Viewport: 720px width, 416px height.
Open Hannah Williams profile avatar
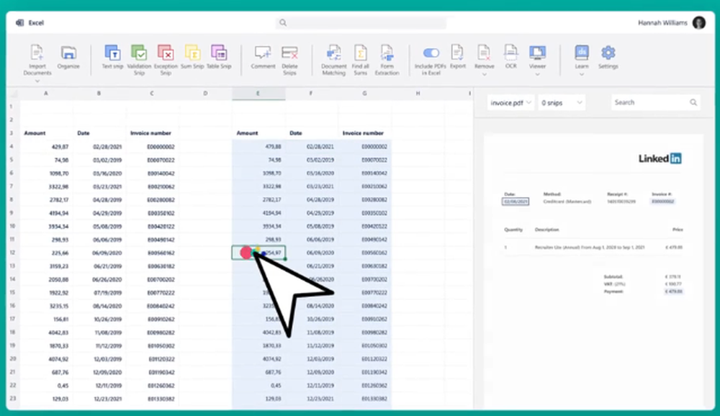(x=699, y=22)
